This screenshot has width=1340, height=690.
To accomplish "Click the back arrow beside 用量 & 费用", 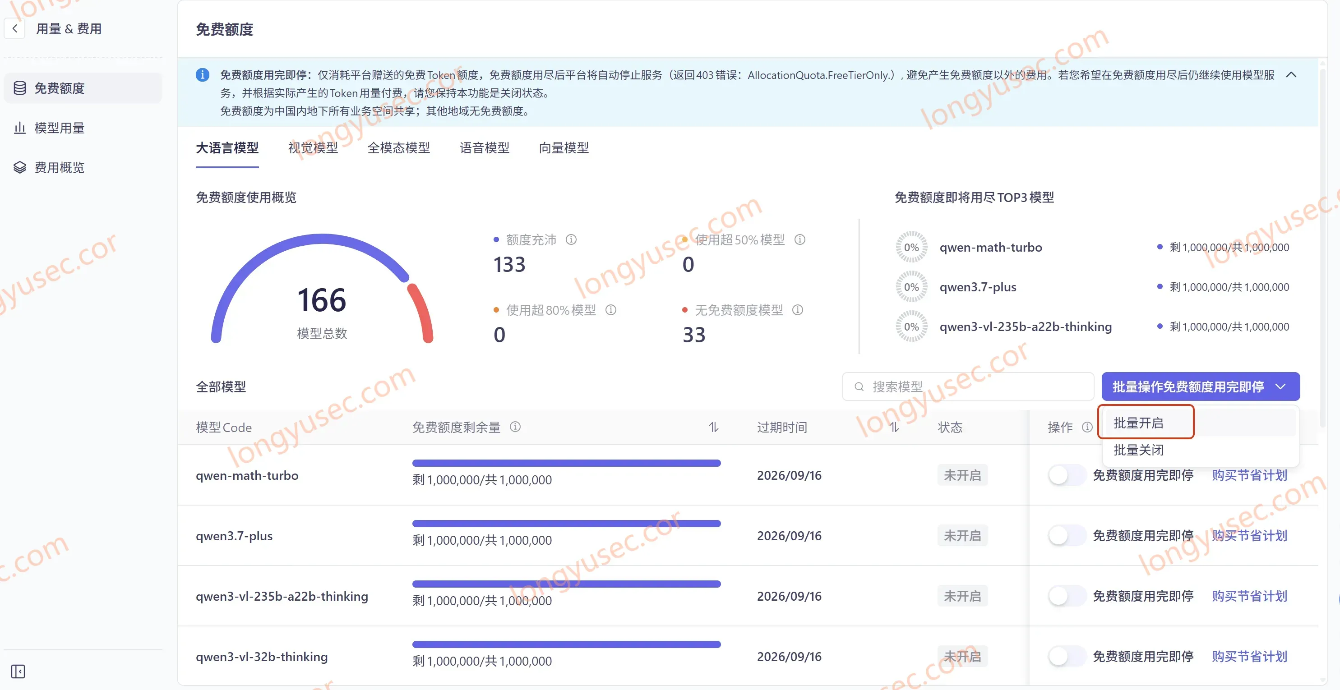I will 15,28.
